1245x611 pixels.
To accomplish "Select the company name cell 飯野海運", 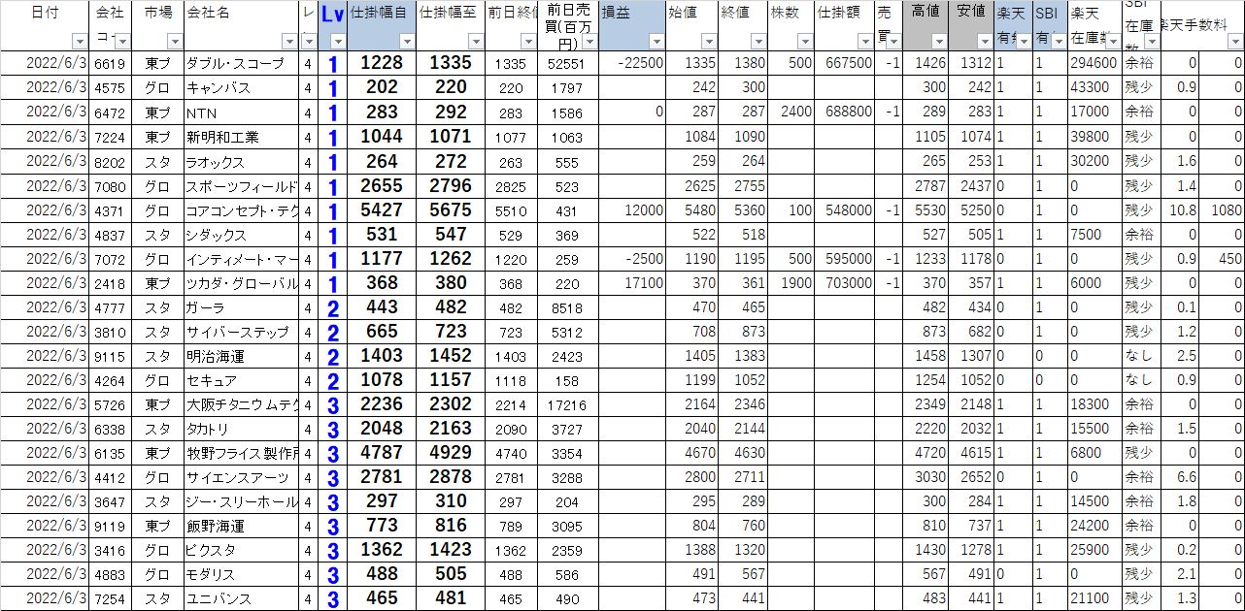I will click(241, 526).
